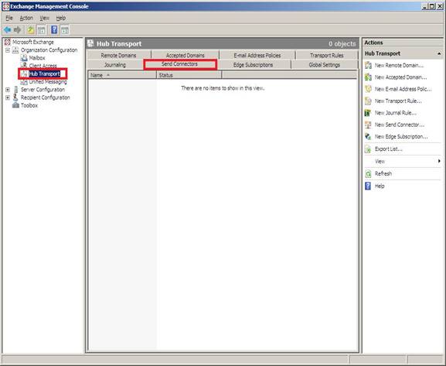446x366 pixels.
Task: Expand the Server Configuration node
Action: coord(8,90)
